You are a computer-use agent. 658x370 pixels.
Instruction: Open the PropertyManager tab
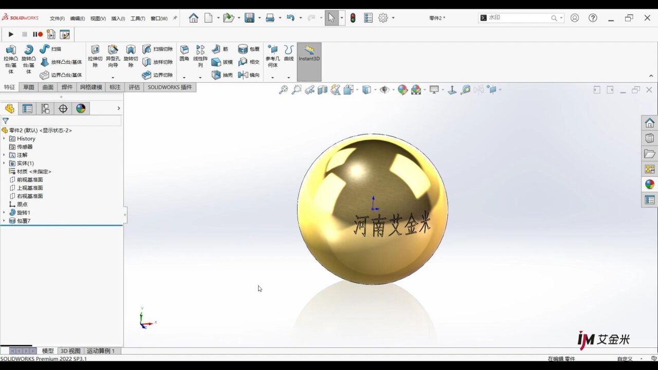point(27,108)
